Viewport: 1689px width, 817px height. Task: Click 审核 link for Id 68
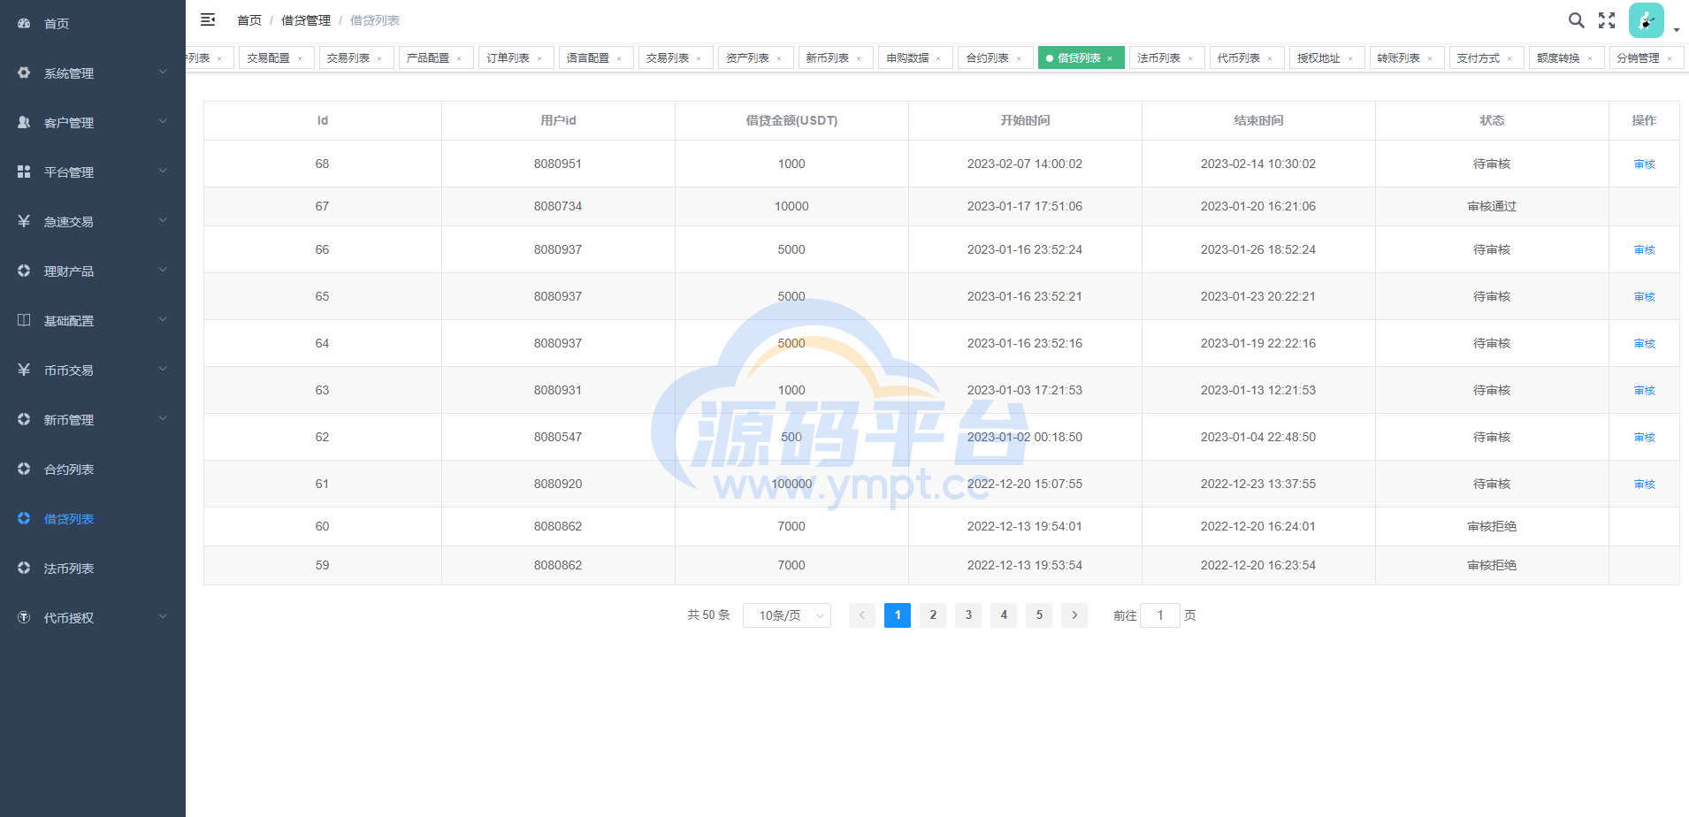1644,164
